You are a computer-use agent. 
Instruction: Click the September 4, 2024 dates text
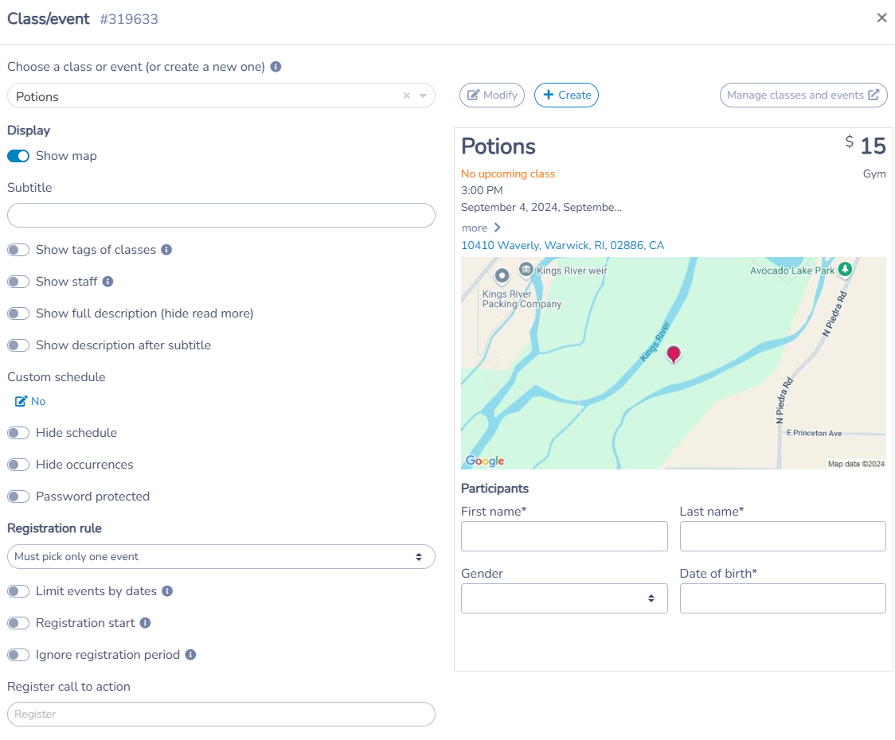coord(541,207)
